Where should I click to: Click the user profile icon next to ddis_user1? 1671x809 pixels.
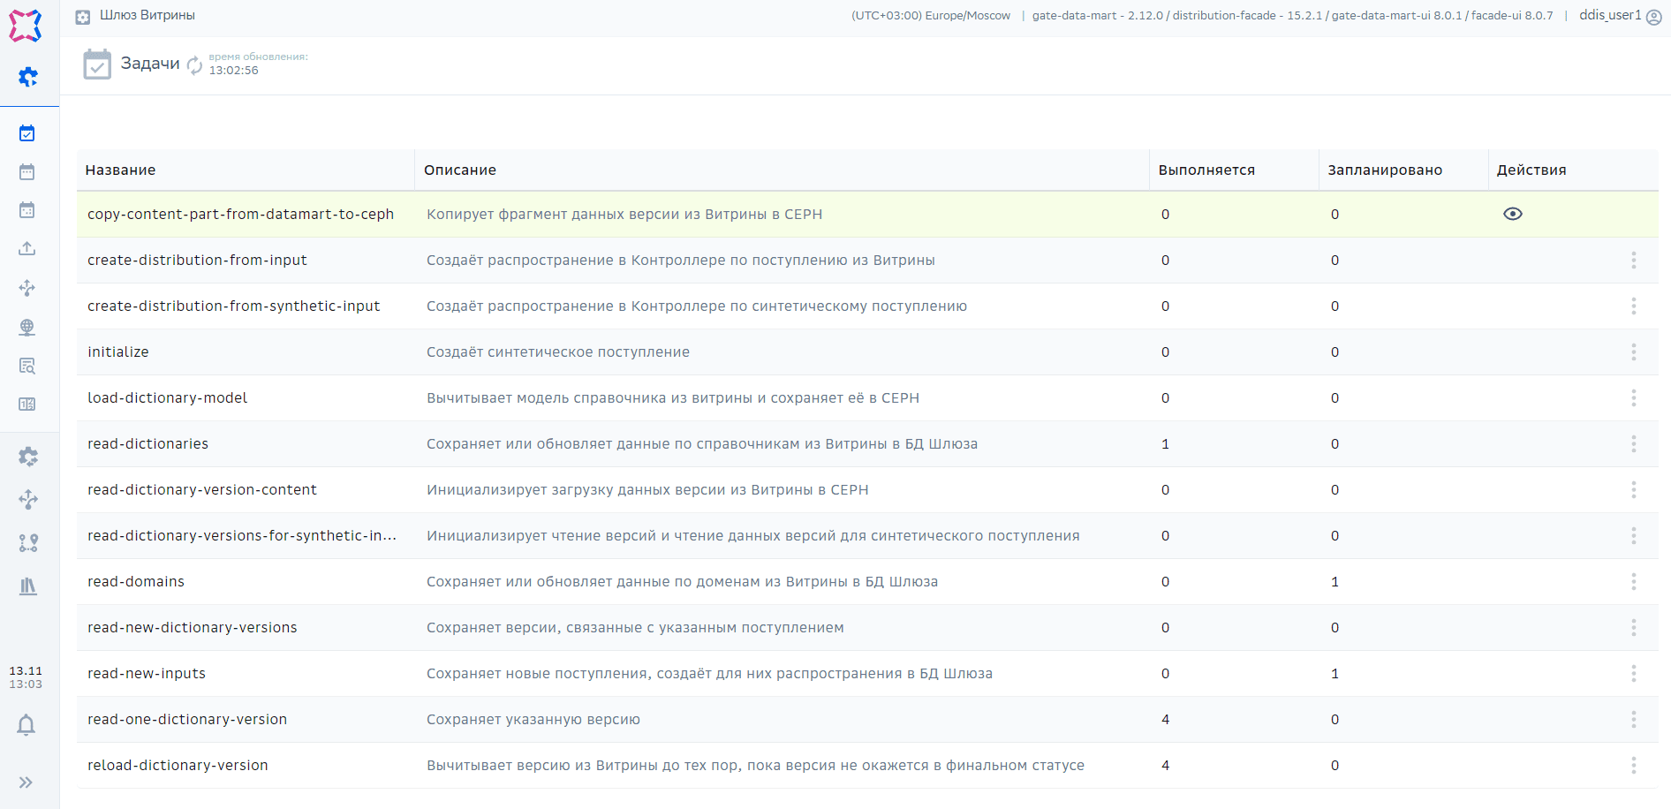1654,17
